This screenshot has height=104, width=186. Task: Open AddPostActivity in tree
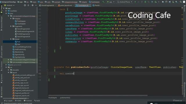click(x=20, y=49)
